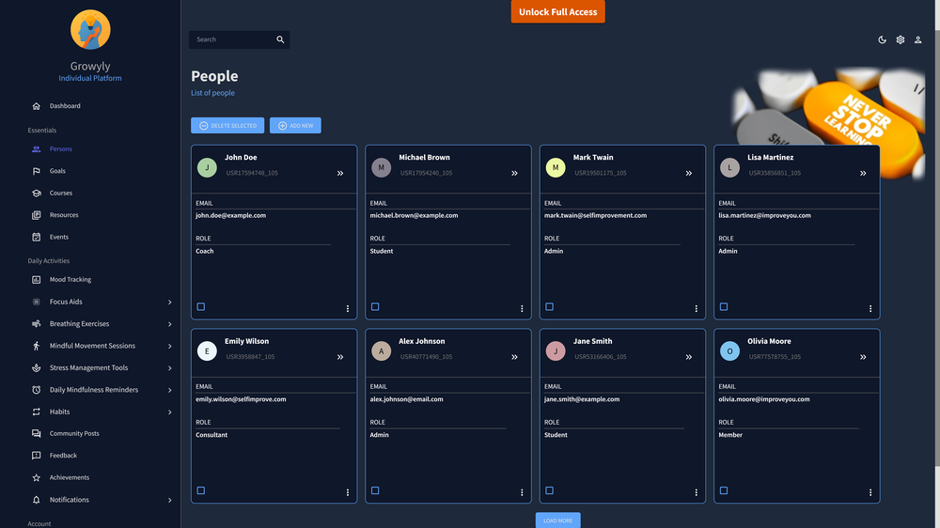Click the Growyly logo avatar
Viewport: 940px width, 528px height.
[90, 29]
